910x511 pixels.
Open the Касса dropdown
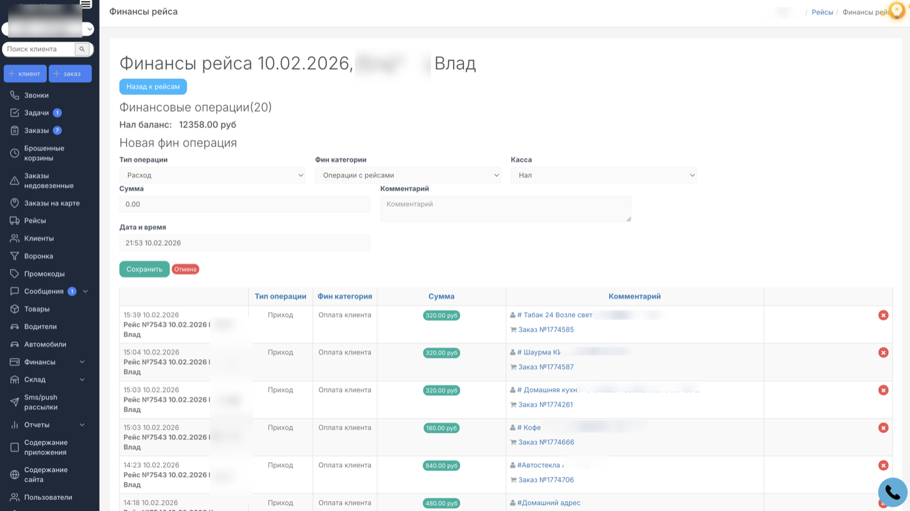pos(603,176)
